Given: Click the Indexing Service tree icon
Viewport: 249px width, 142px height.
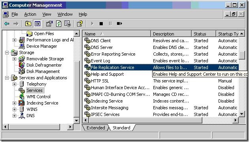Looking at the screenshot, I should (21, 103).
